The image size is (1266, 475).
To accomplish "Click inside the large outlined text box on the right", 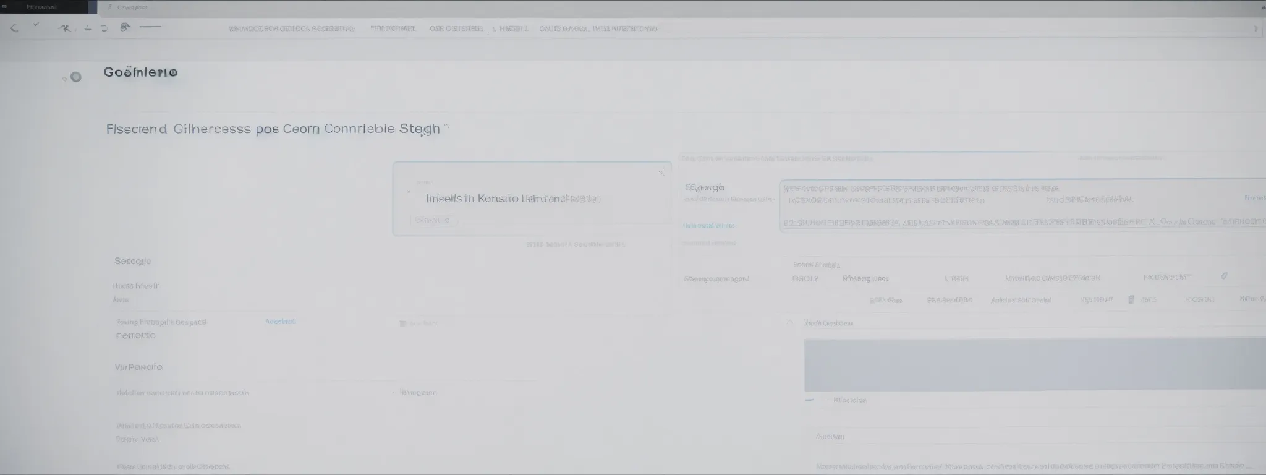I will [x=1020, y=206].
